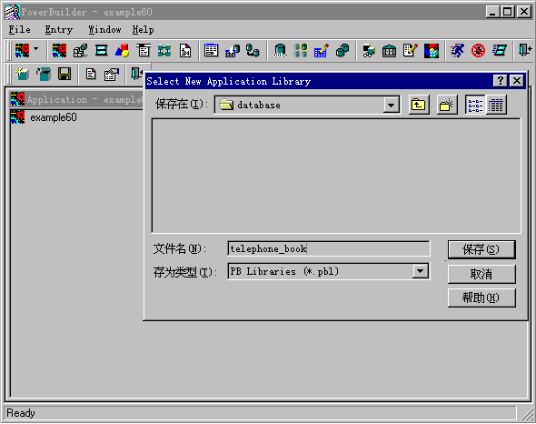Screen dimensions: 536x424
Task: Expand the database folder location dropdown
Action: pyautogui.click(x=391, y=105)
